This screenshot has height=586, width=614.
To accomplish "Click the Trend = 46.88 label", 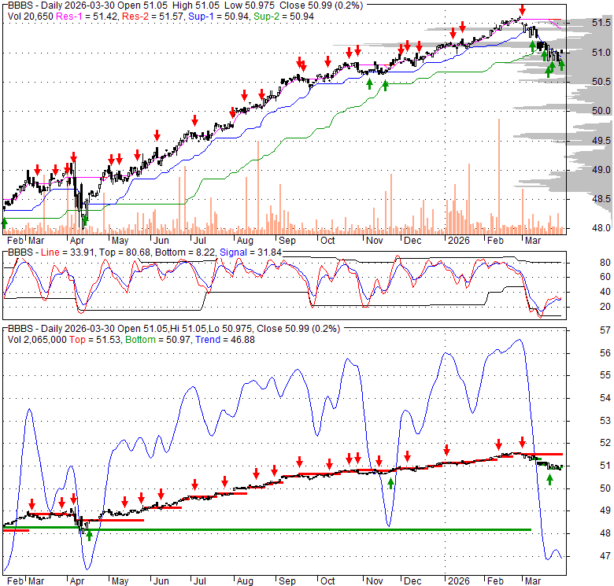I will click(x=225, y=340).
